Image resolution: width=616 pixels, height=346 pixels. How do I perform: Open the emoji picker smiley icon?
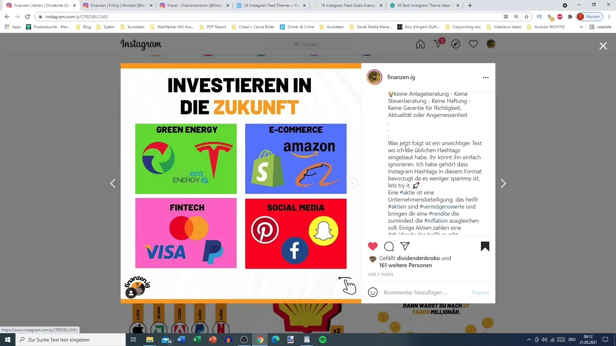pyautogui.click(x=373, y=292)
